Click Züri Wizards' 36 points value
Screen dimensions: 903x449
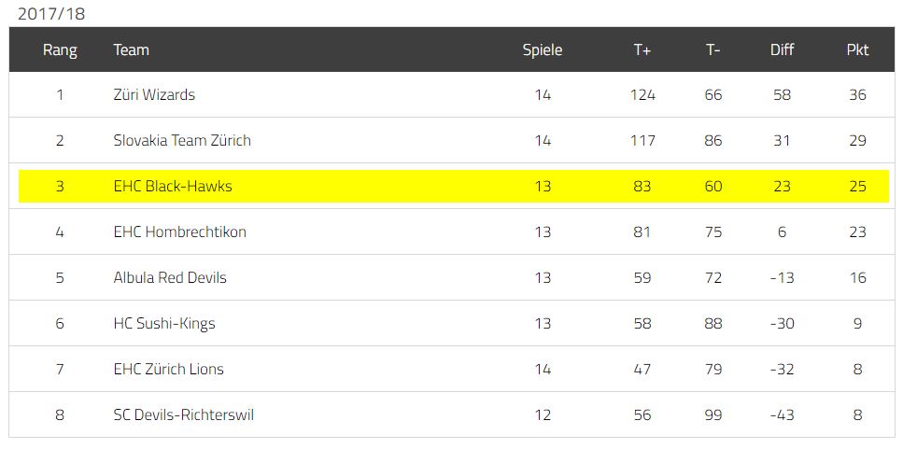(x=857, y=95)
